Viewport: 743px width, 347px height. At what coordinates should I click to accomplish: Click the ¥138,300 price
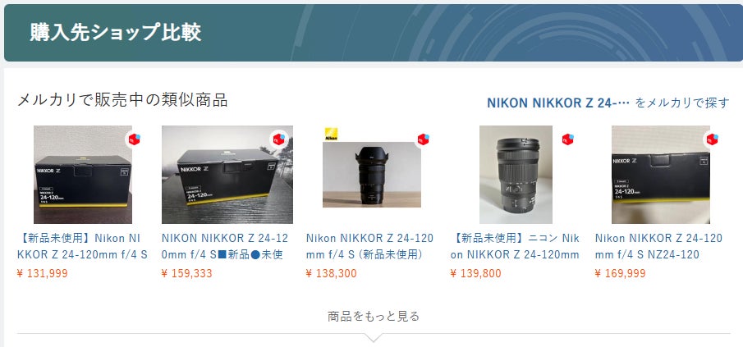(331, 274)
